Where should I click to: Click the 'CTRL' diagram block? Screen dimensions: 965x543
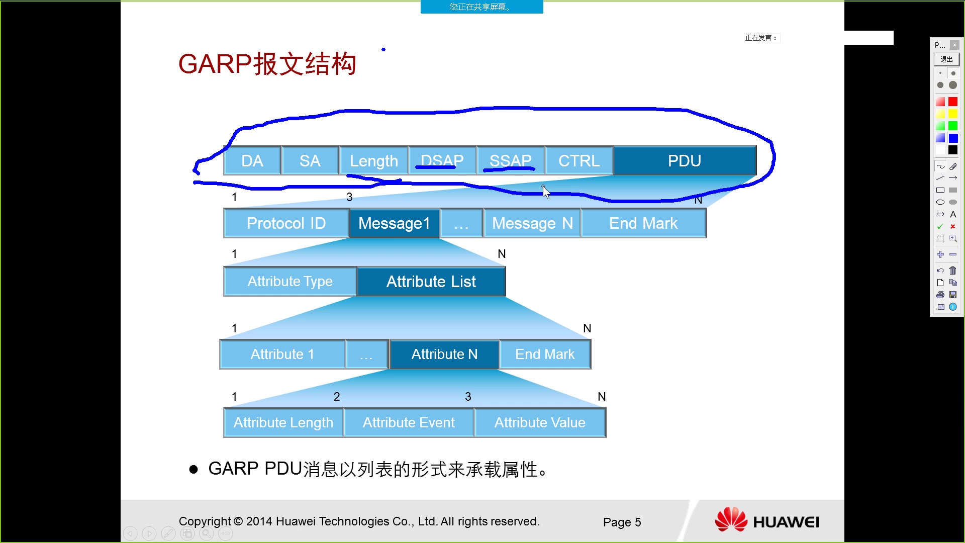point(579,161)
